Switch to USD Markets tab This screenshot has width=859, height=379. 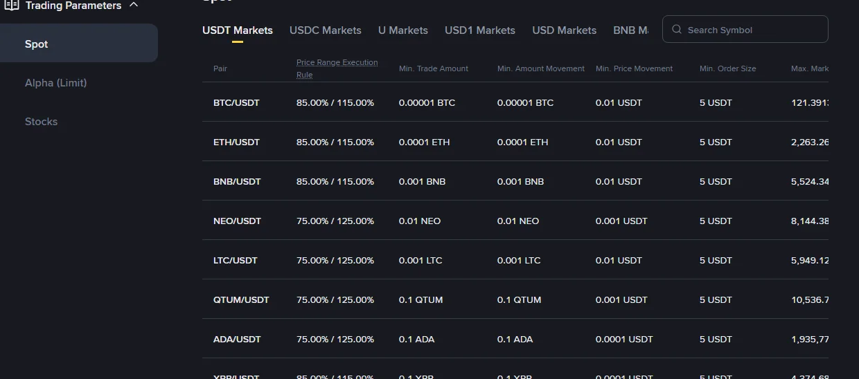[x=564, y=30]
